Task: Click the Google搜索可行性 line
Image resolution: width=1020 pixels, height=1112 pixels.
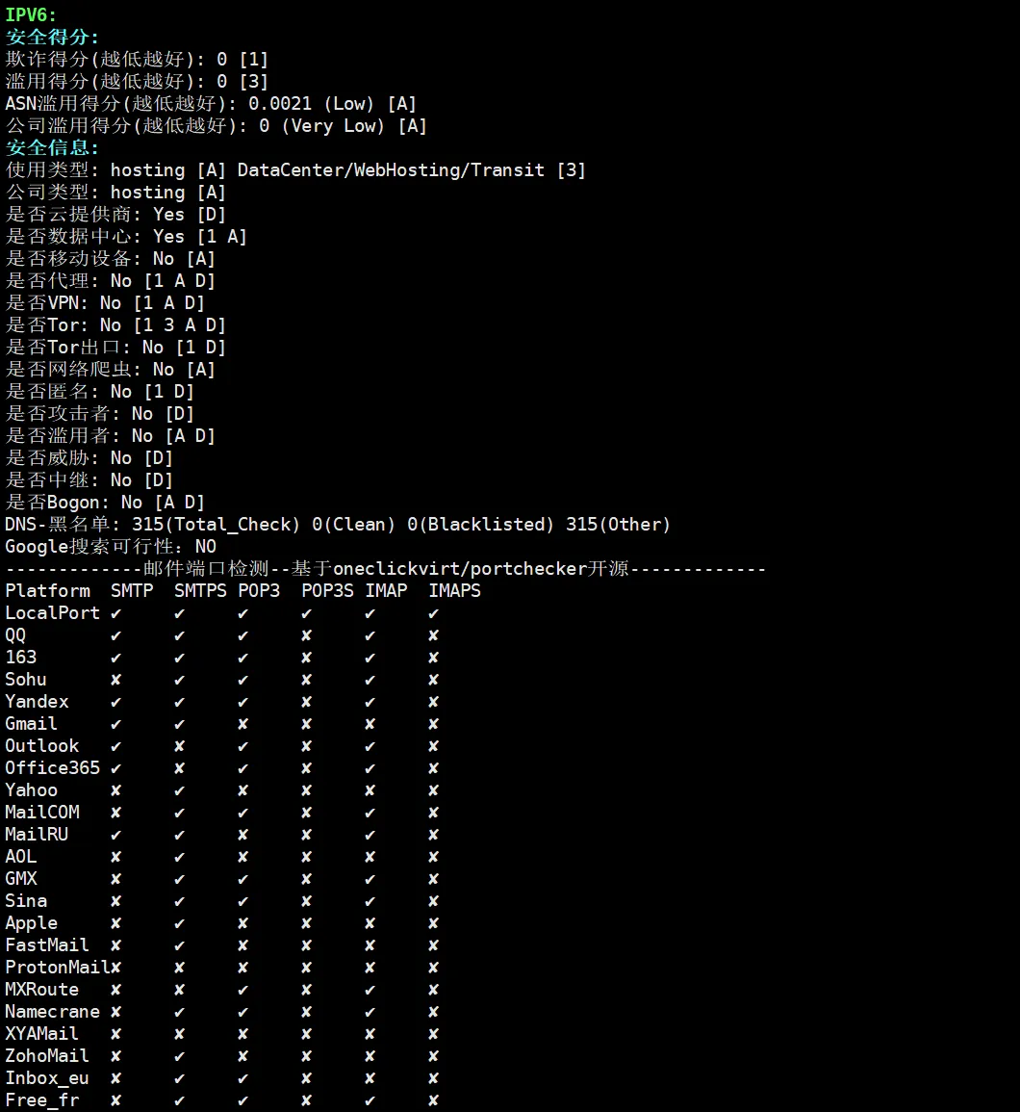Action: [x=111, y=547]
